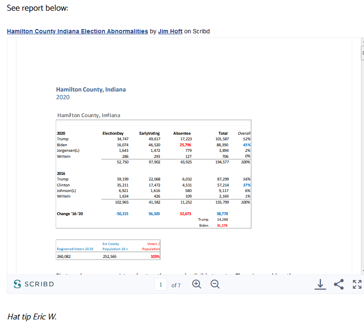This screenshot has height=322, width=364.
Task: Open Jim Hoft's Scribd profile link
Action: [170, 31]
